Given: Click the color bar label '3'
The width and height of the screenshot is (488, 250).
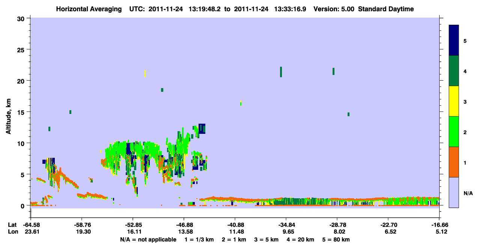Looking at the screenshot, I should [465, 102].
